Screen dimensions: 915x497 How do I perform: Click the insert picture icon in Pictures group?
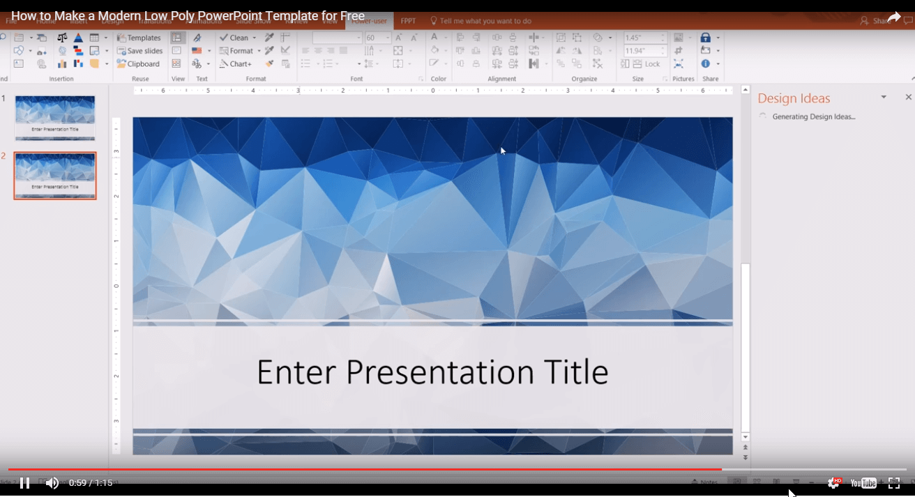[x=679, y=38]
